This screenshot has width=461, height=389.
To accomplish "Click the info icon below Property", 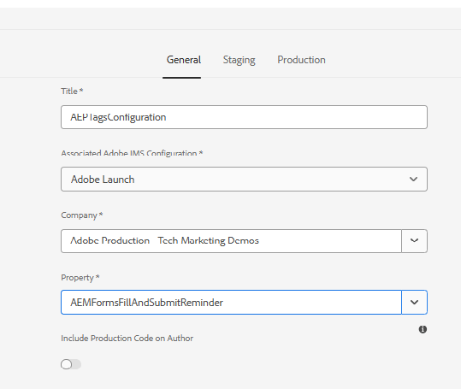I will 423,329.
